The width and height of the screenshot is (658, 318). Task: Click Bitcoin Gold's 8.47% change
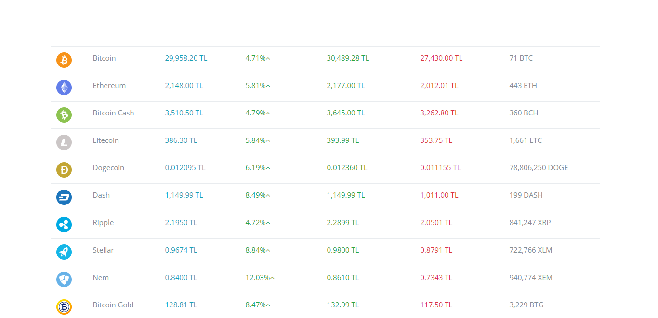point(258,305)
